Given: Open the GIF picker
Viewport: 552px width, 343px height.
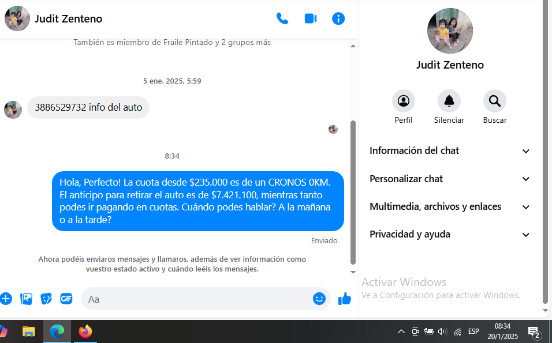Looking at the screenshot, I should coord(66,299).
